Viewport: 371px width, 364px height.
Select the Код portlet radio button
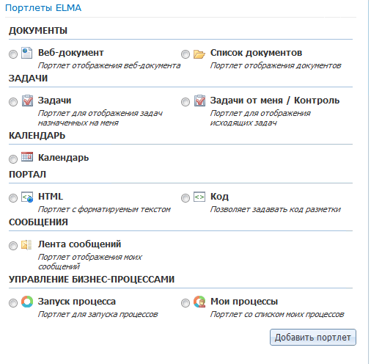[185, 198]
